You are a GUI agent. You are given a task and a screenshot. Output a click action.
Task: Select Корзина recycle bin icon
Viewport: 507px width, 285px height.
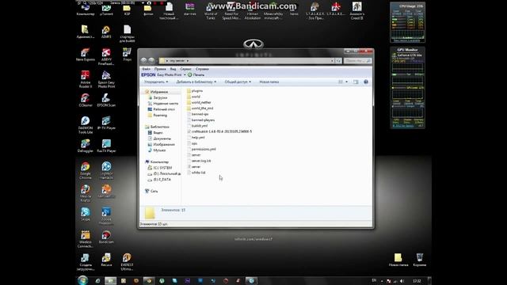tap(419, 260)
